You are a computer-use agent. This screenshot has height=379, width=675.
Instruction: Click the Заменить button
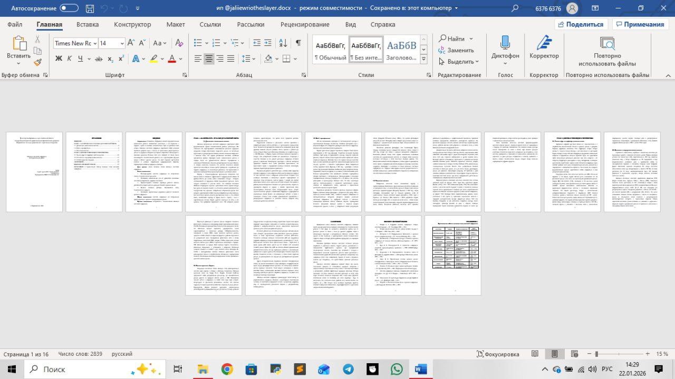pos(455,50)
